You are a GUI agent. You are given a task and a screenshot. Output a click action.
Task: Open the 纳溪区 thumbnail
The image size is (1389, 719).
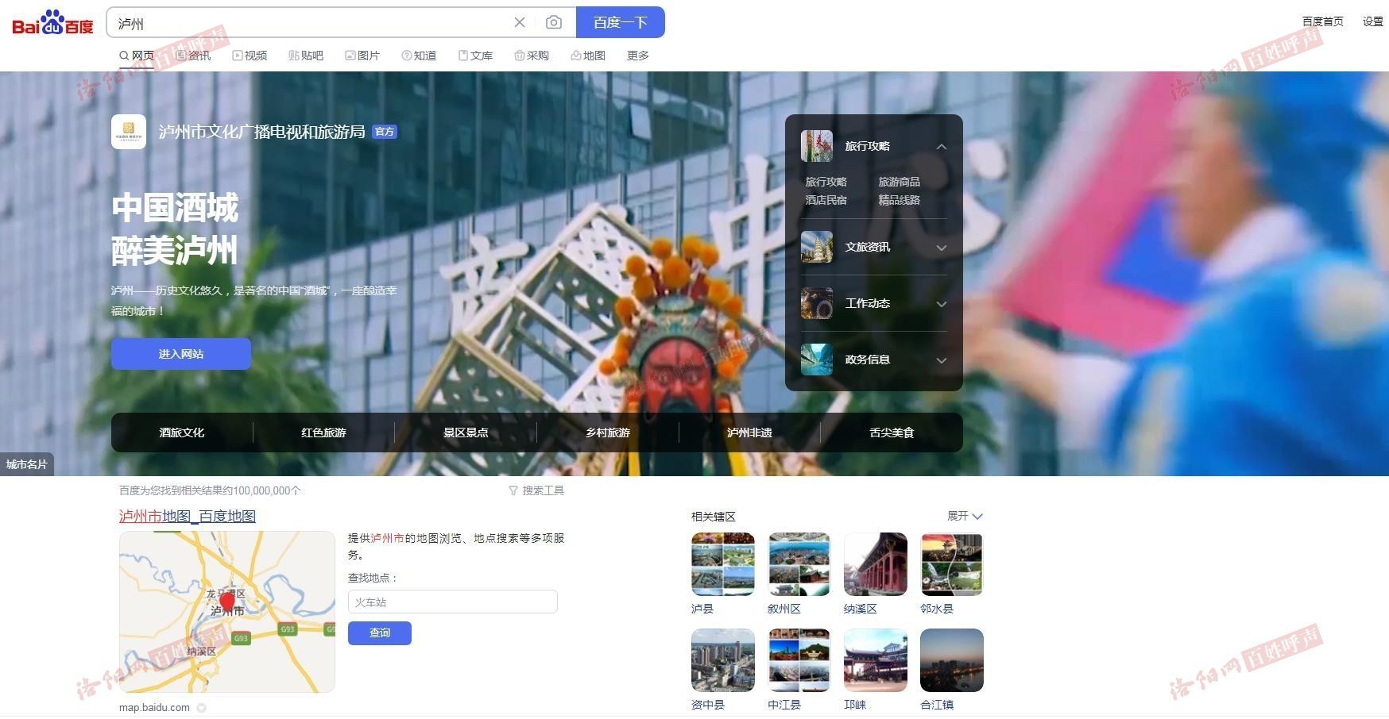tap(876, 564)
